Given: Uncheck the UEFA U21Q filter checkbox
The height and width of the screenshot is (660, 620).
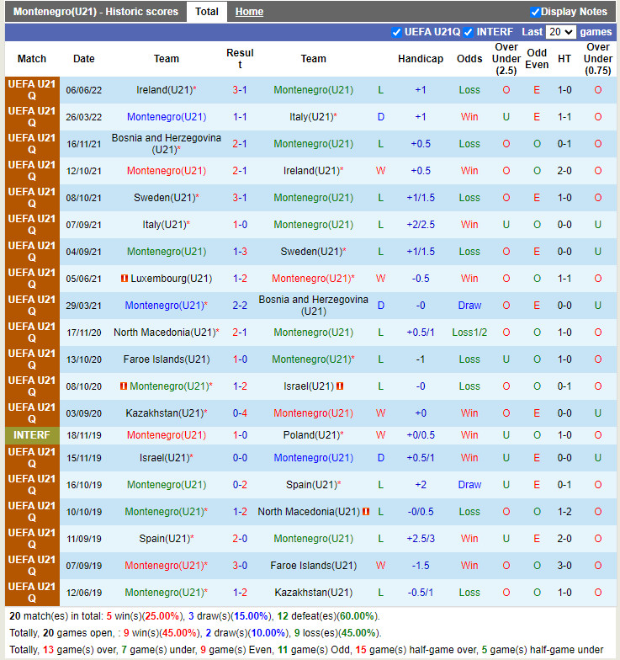Looking at the screenshot, I should pos(397,32).
